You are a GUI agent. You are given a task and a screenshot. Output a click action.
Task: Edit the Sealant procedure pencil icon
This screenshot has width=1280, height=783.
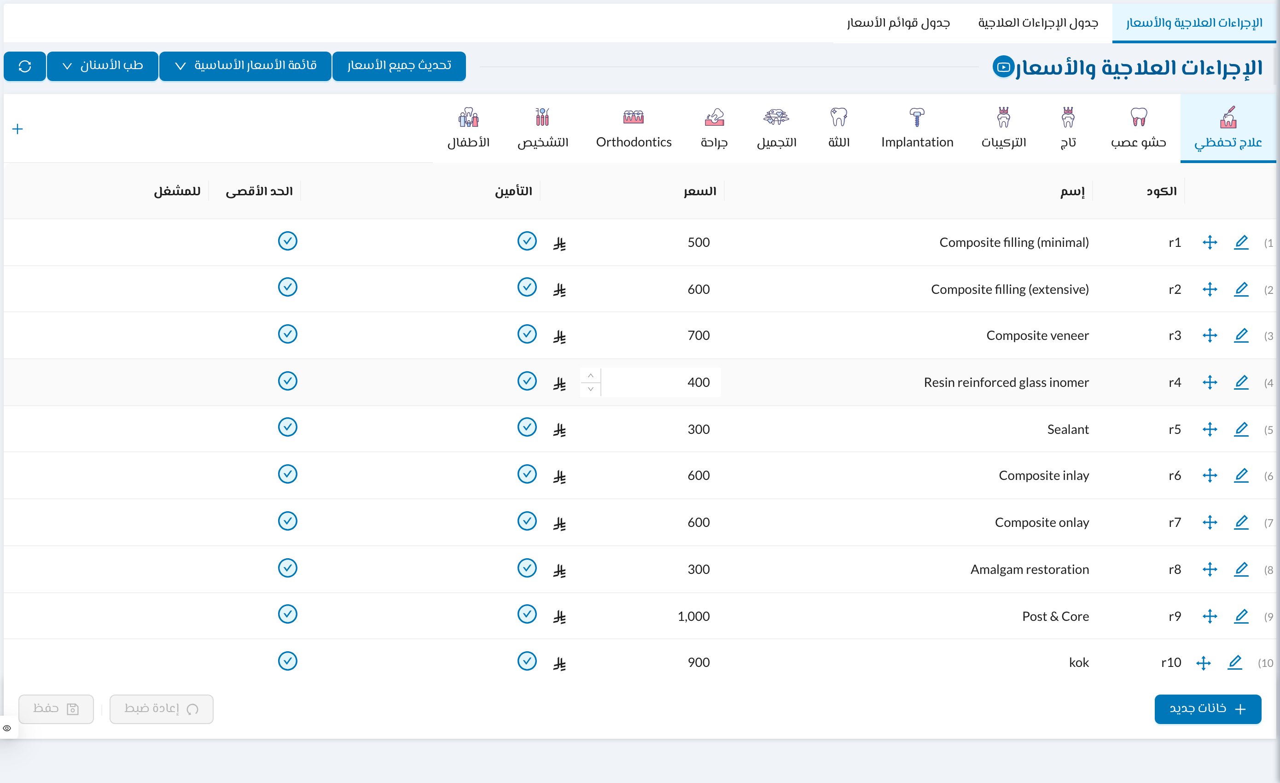(1241, 429)
